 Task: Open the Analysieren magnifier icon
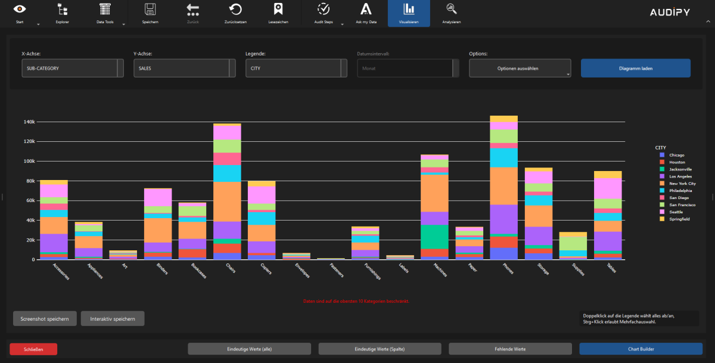[x=451, y=9]
